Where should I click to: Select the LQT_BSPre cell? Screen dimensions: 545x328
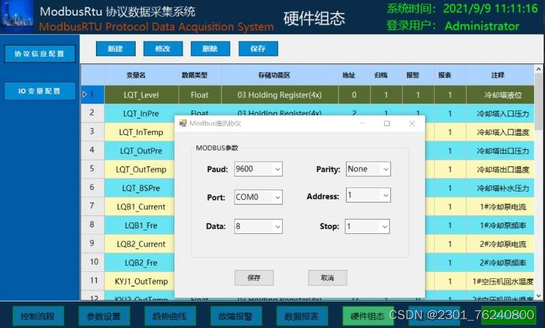(x=140, y=188)
